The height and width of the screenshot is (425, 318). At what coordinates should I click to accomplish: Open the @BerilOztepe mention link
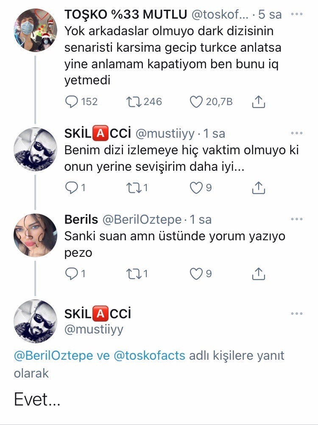[x=53, y=356]
